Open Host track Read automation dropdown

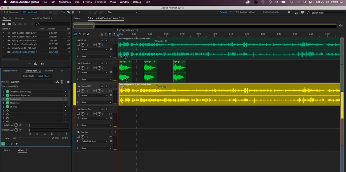96,56
